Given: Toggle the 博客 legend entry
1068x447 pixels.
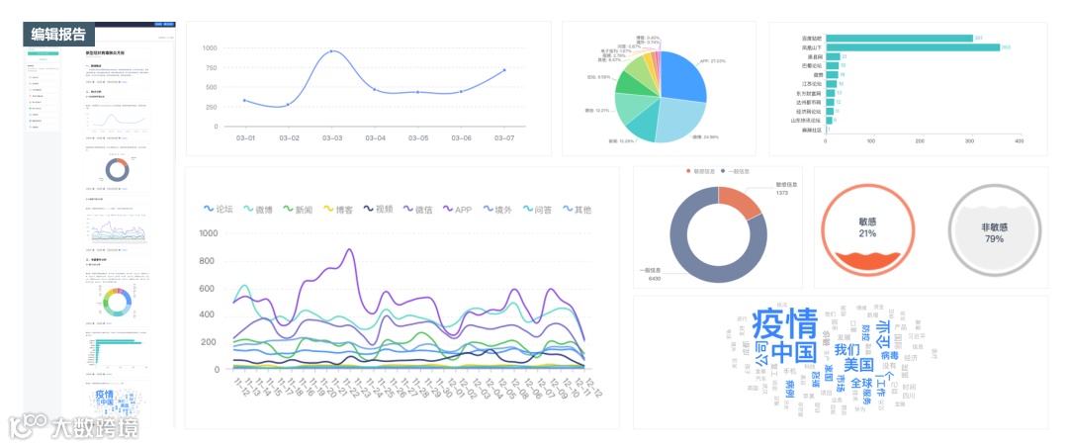Looking at the screenshot, I should [x=338, y=210].
